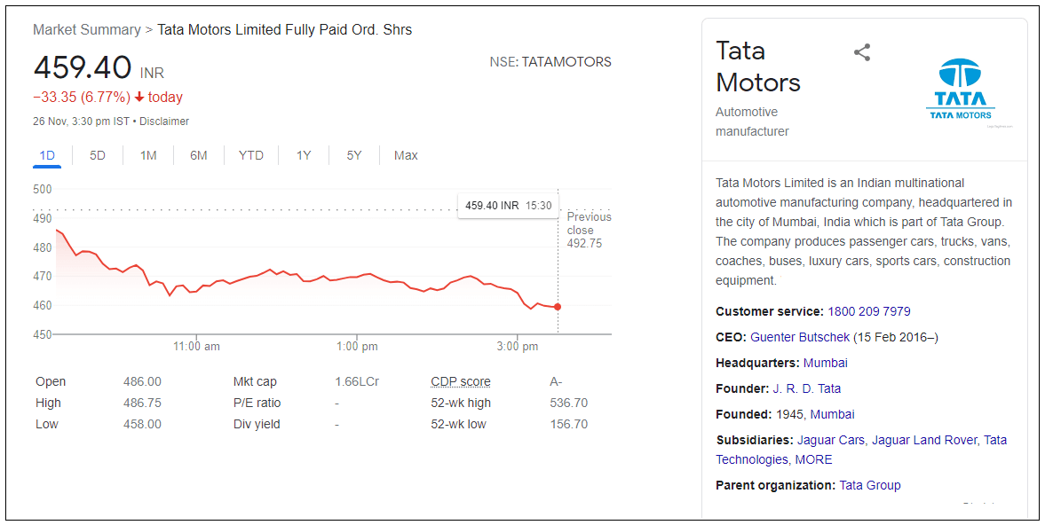Show the 6M chart range
1045x525 pixels.
click(x=199, y=155)
